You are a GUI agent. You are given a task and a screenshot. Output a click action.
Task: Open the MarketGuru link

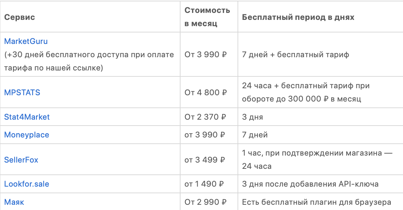(x=26, y=41)
